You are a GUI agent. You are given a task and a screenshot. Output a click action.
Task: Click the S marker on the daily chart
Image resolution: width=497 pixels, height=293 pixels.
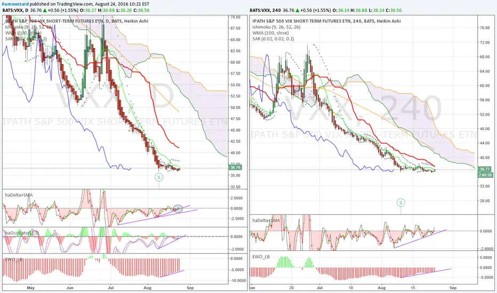[x=159, y=177]
